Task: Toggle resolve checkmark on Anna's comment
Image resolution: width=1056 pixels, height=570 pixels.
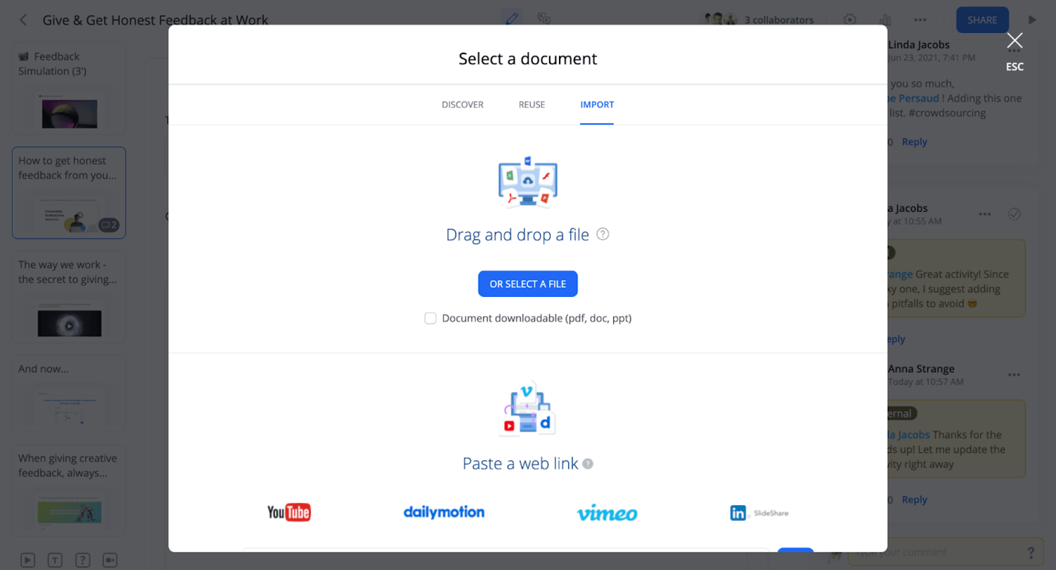Action: [1014, 213]
